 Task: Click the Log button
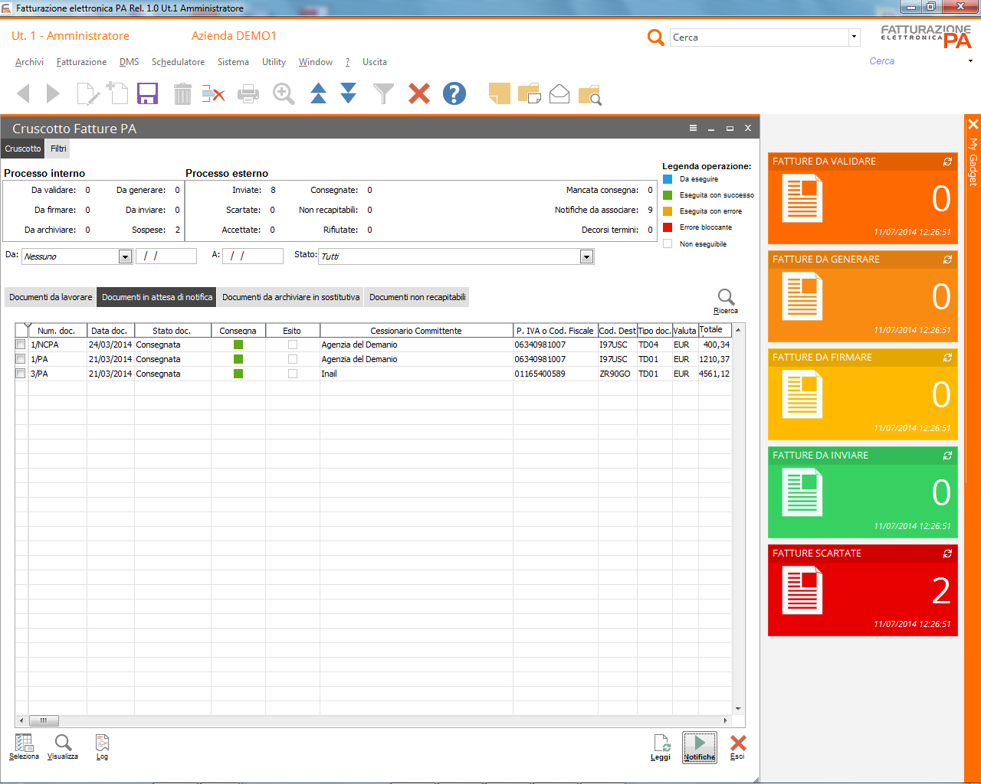[x=102, y=747]
